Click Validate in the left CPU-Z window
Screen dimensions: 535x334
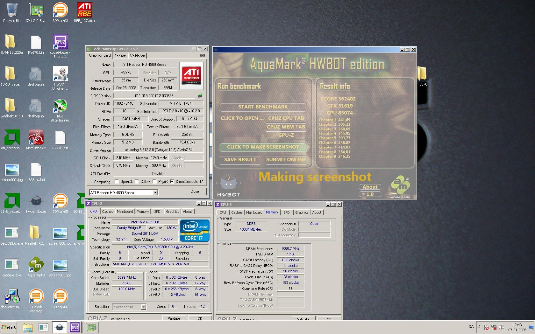[x=174, y=318]
